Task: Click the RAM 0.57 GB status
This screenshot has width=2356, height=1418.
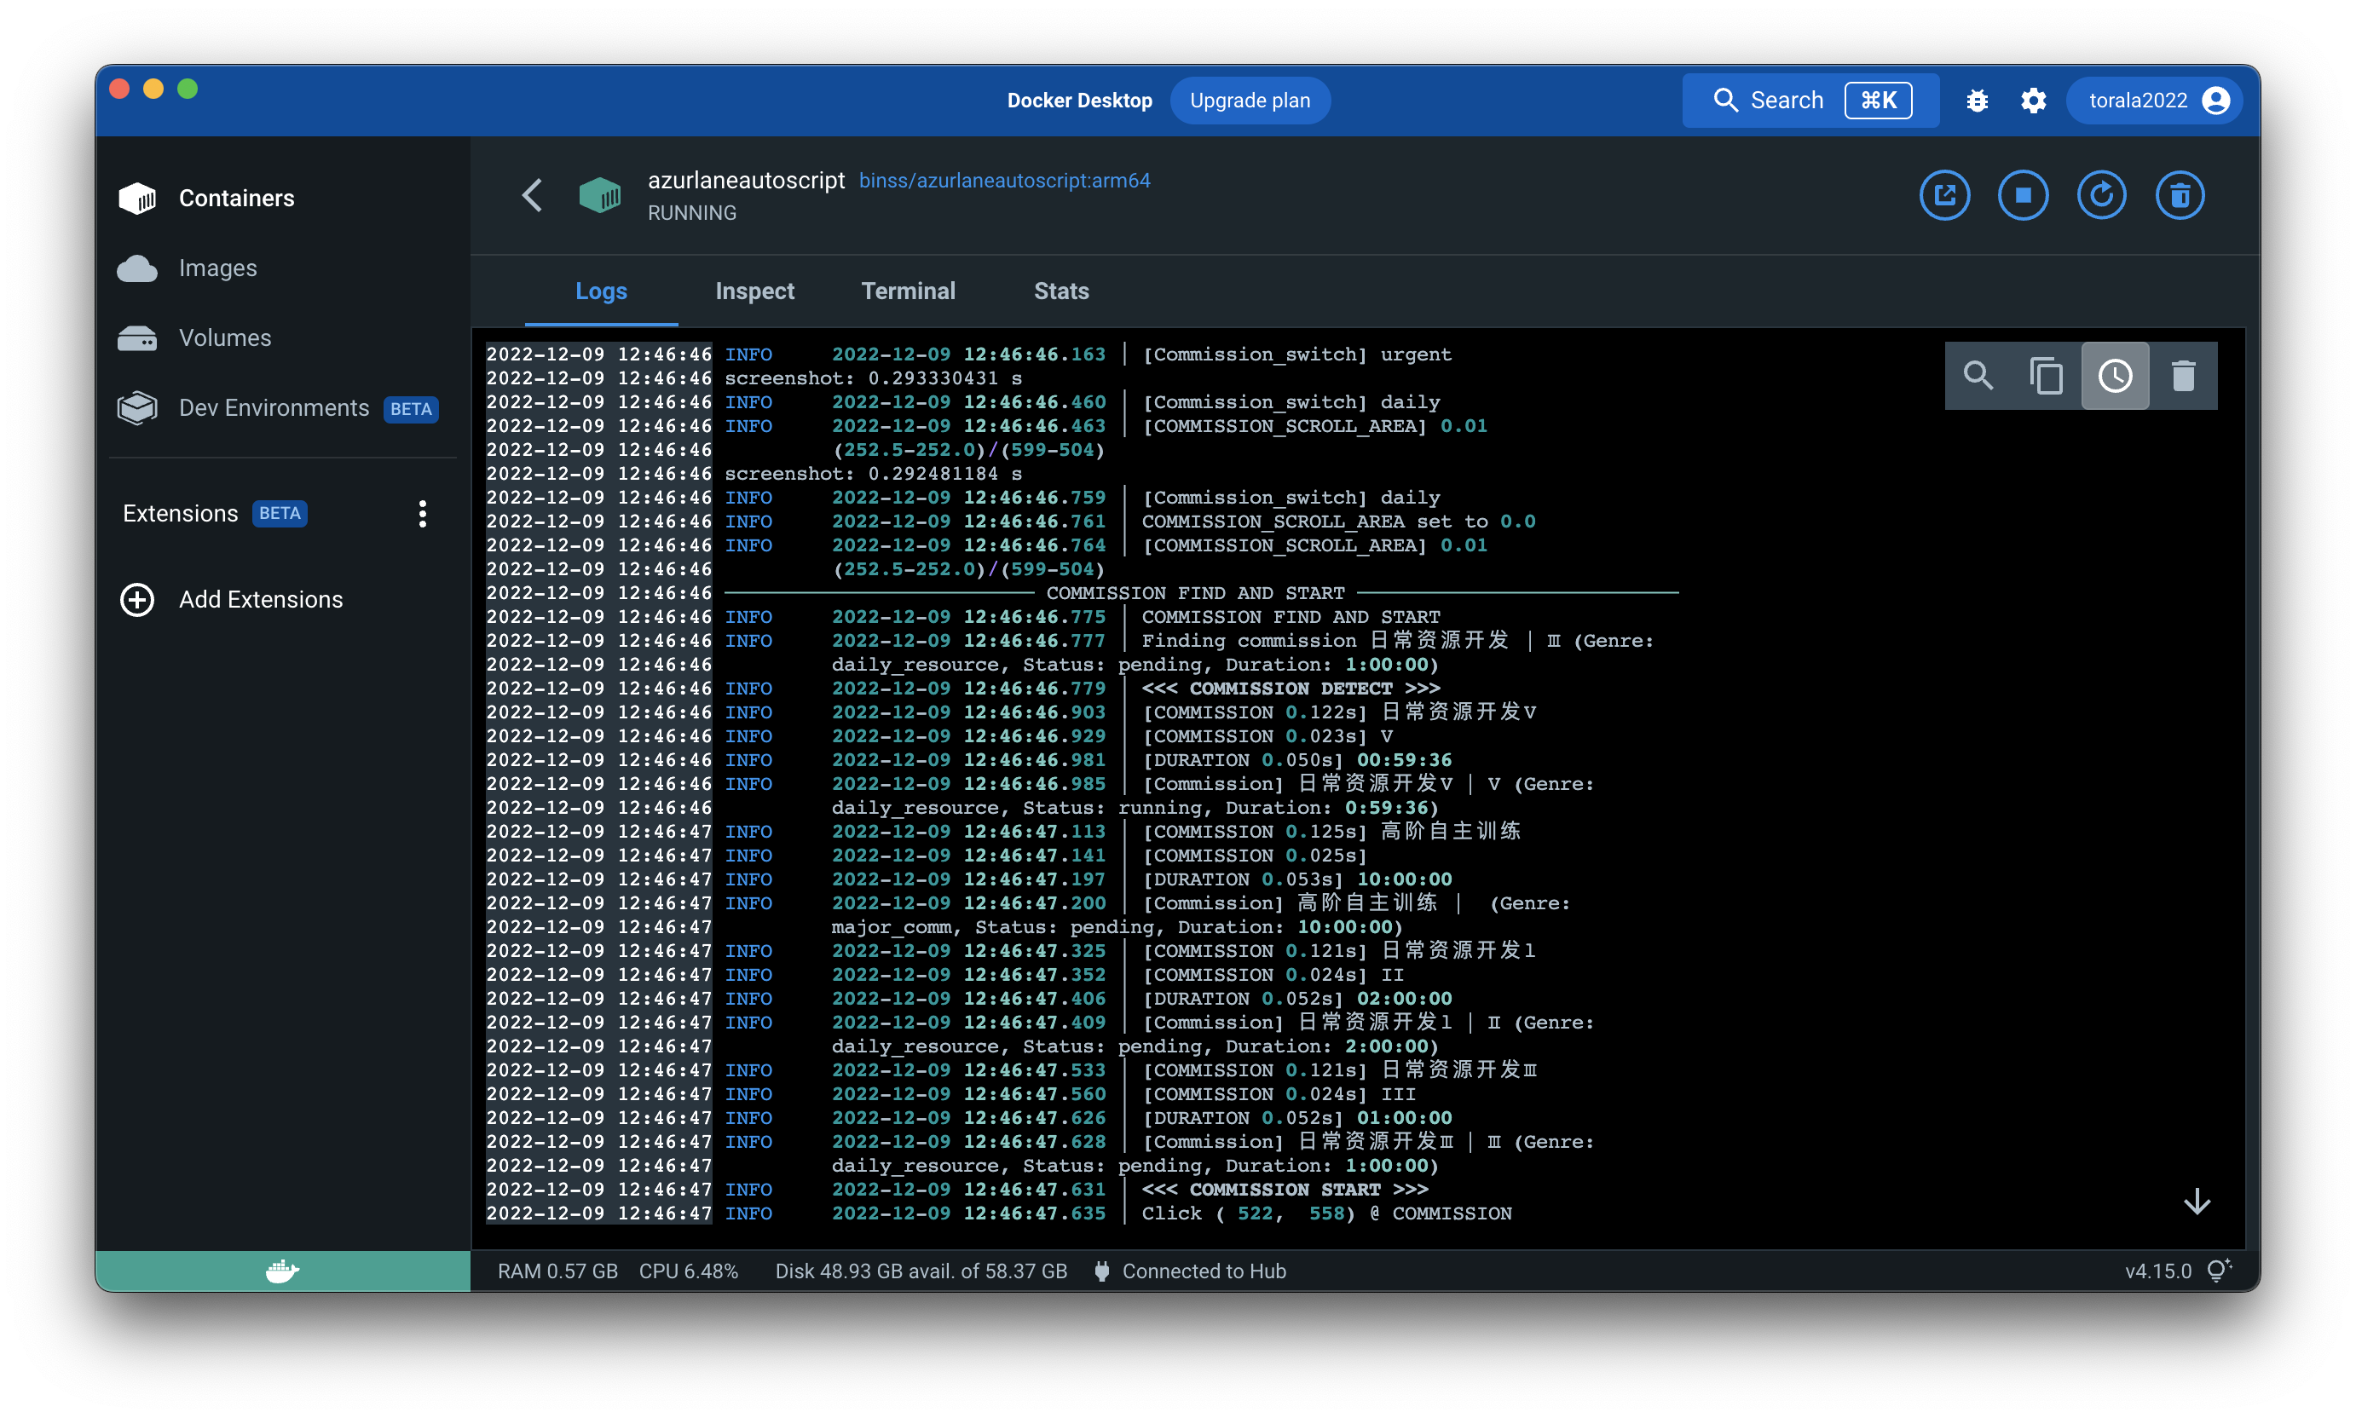Action: 558,1271
